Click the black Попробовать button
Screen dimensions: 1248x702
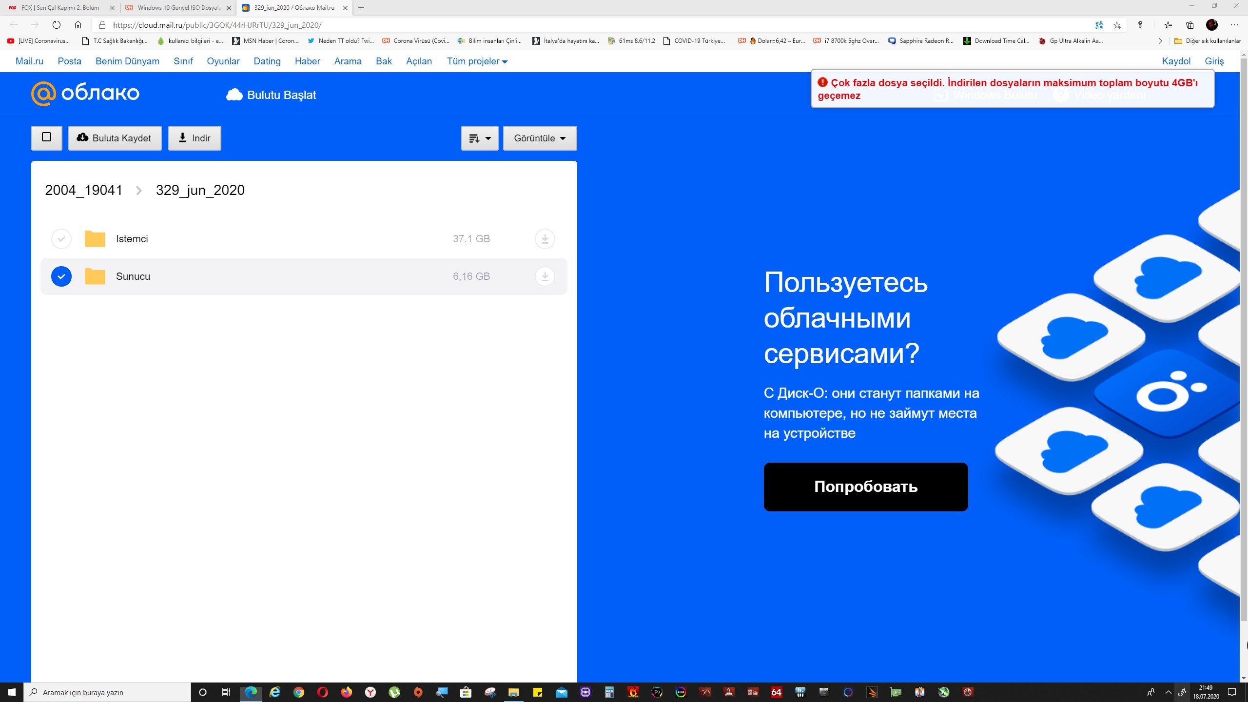tap(866, 487)
